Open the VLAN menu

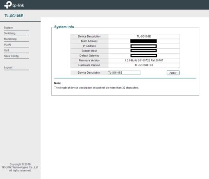coord(7,45)
